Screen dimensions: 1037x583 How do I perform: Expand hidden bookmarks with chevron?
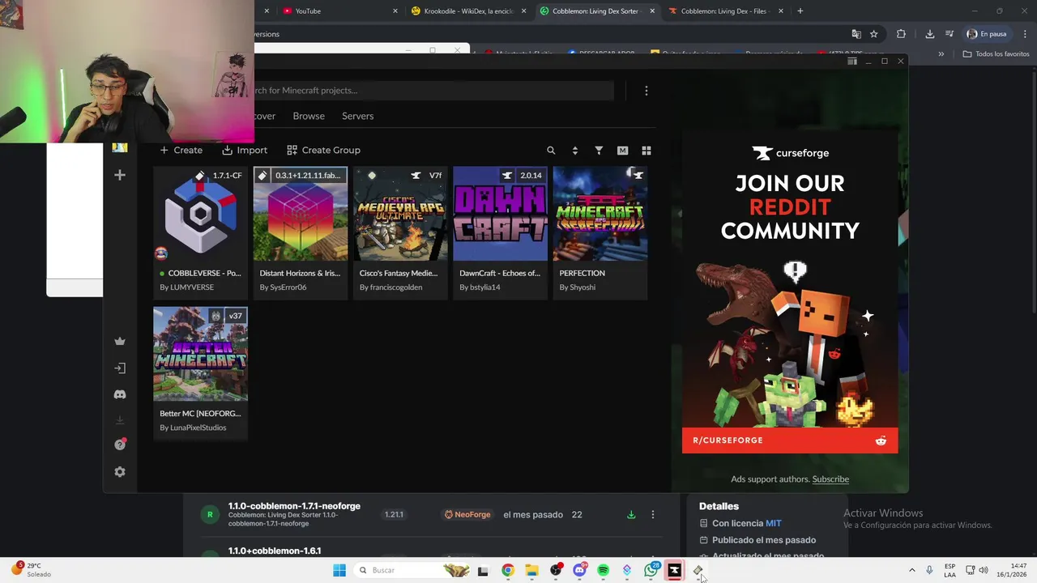coord(941,54)
